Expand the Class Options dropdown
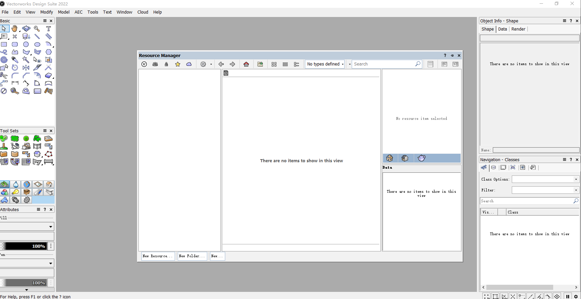581x299 pixels. [545, 179]
